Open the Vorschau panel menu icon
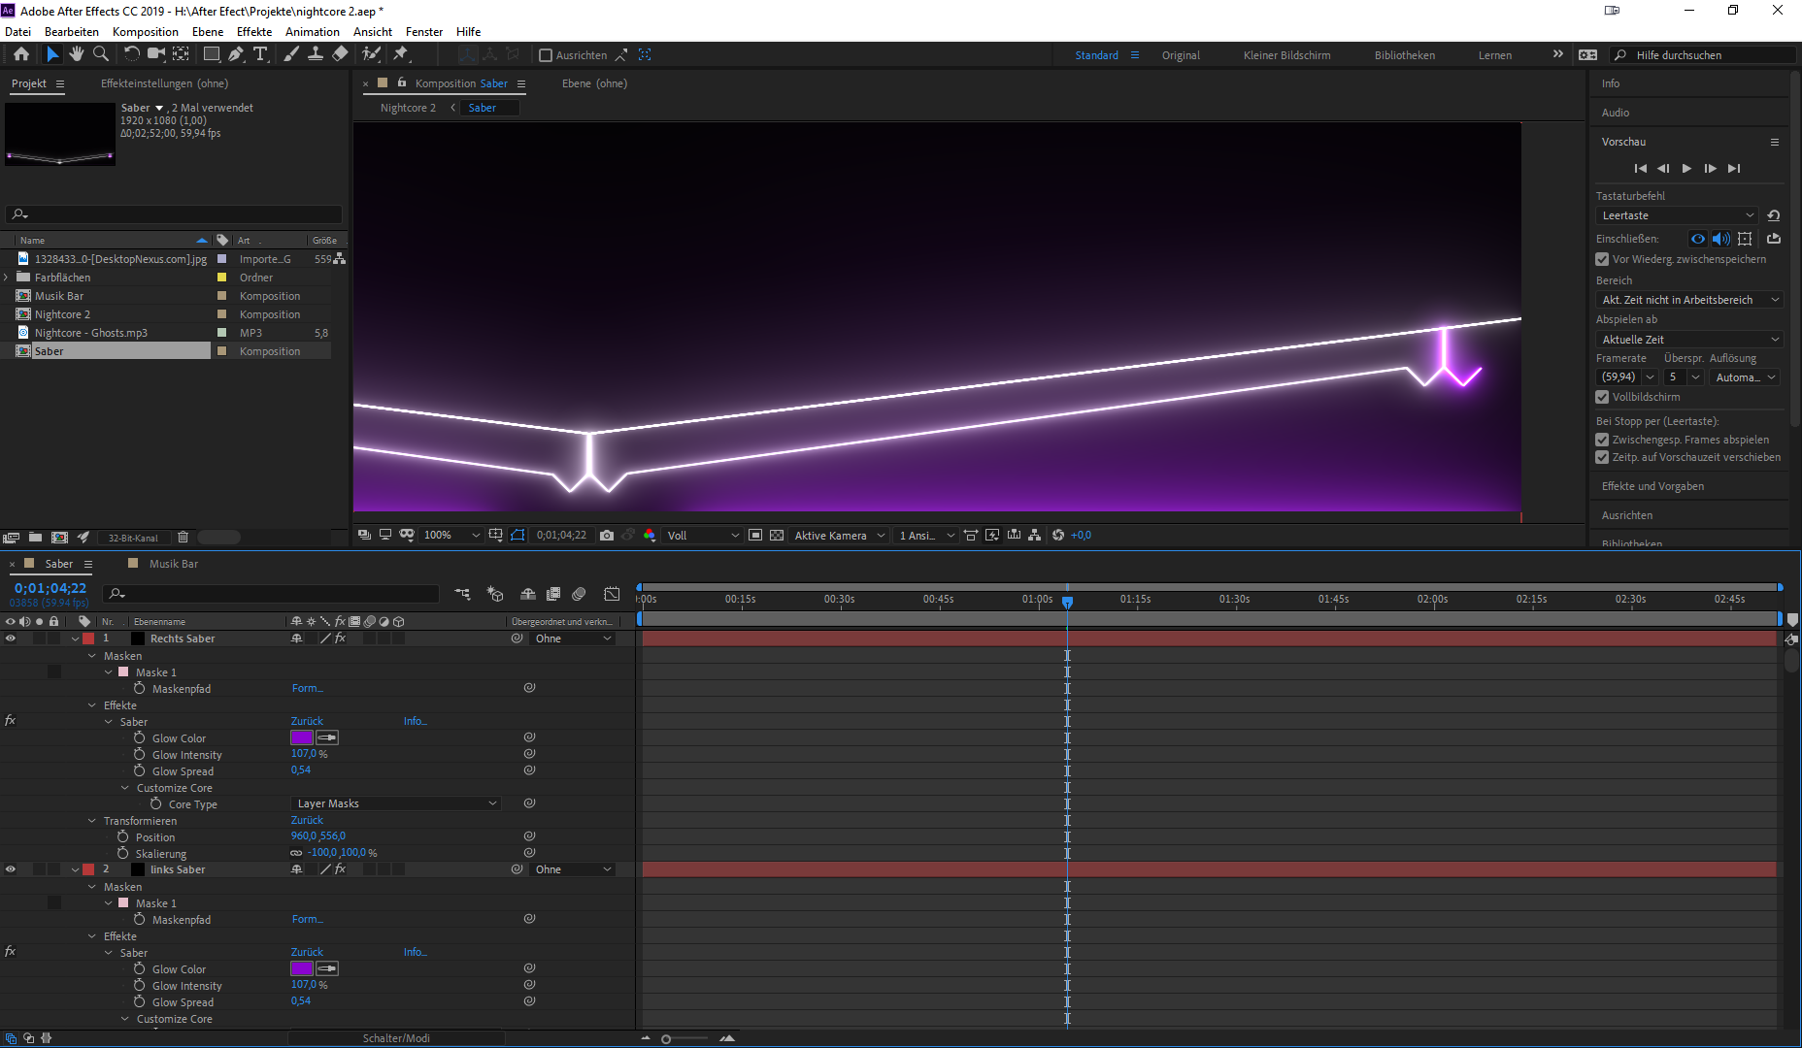This screenshot has width=1802, height=1048. click(1775, 142)
